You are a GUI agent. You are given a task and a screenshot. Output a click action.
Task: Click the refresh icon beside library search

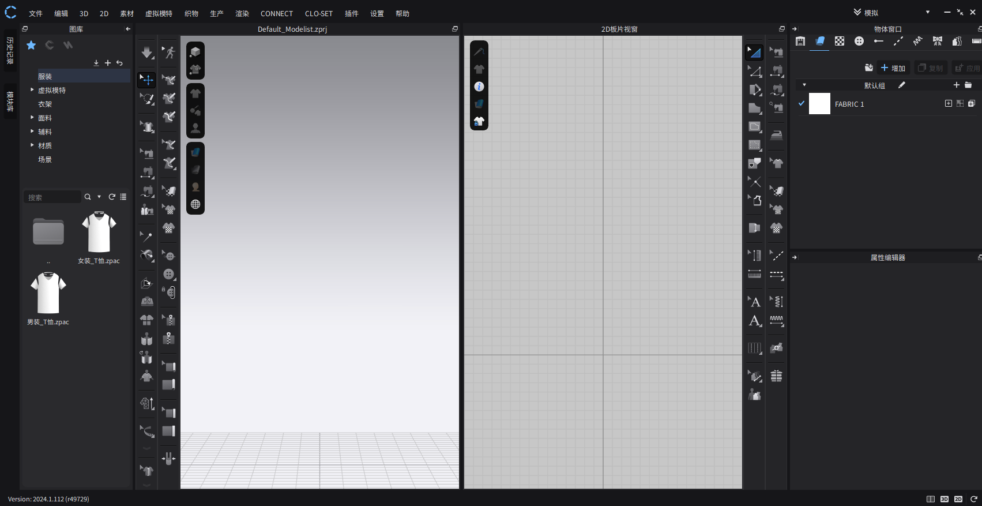click(x=112, y=197)
